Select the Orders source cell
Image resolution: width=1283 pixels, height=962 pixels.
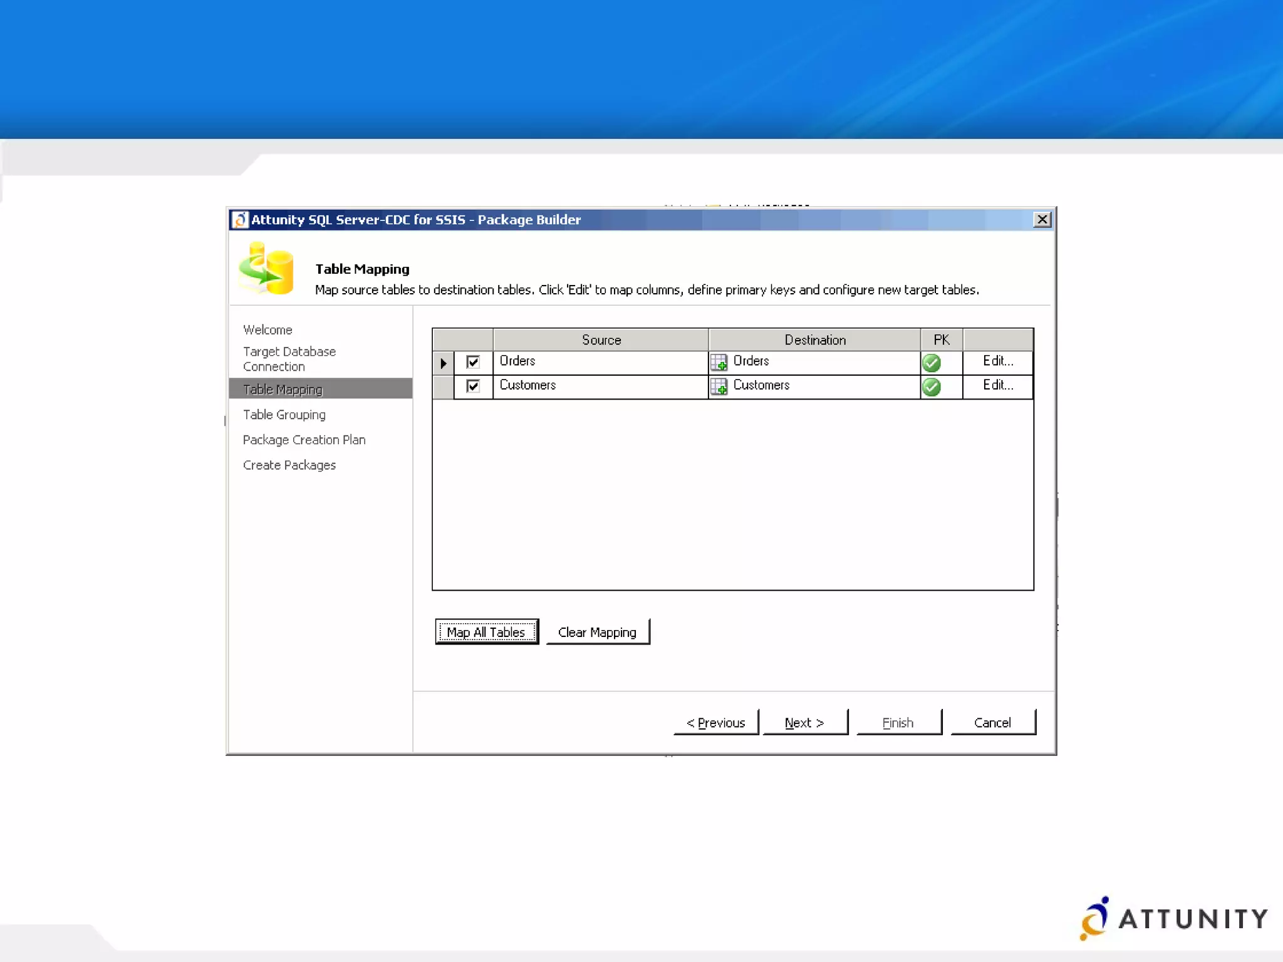[x=601, y=363]
